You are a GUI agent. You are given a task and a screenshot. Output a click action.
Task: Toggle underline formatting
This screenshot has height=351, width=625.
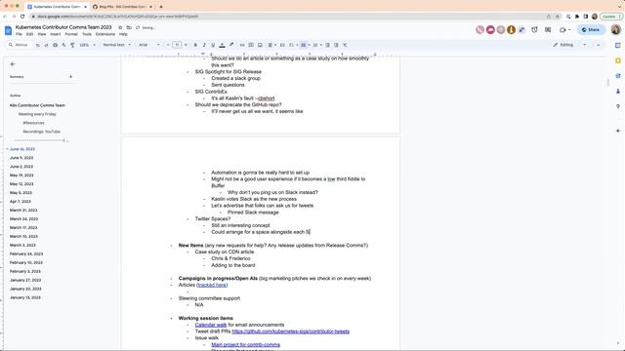213,45
